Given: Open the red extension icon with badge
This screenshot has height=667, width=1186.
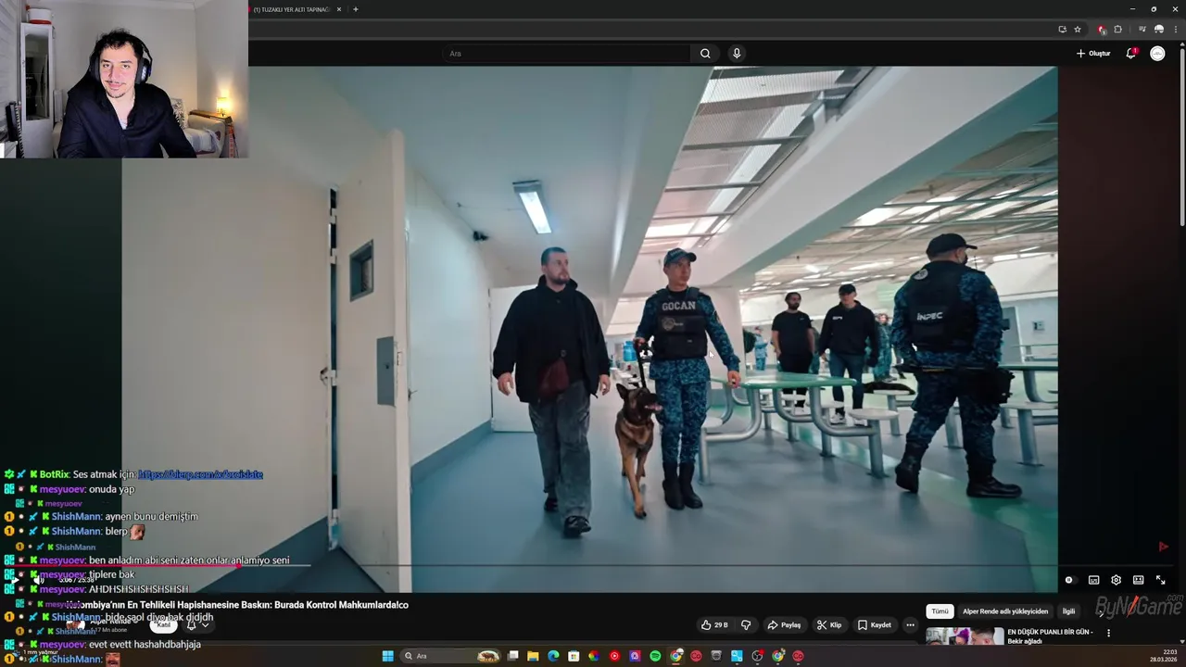Looking at the screenshot, I should [1102, 30].
